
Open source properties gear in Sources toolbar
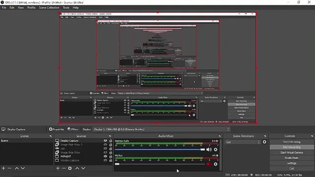70,168
